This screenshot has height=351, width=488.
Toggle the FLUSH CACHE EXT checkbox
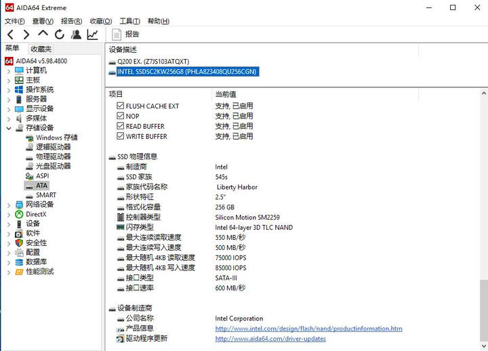120,106
